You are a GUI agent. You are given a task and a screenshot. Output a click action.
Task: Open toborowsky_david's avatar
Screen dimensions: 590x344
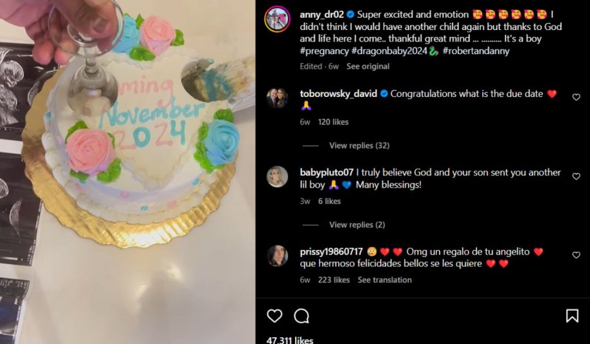(277, 98)
